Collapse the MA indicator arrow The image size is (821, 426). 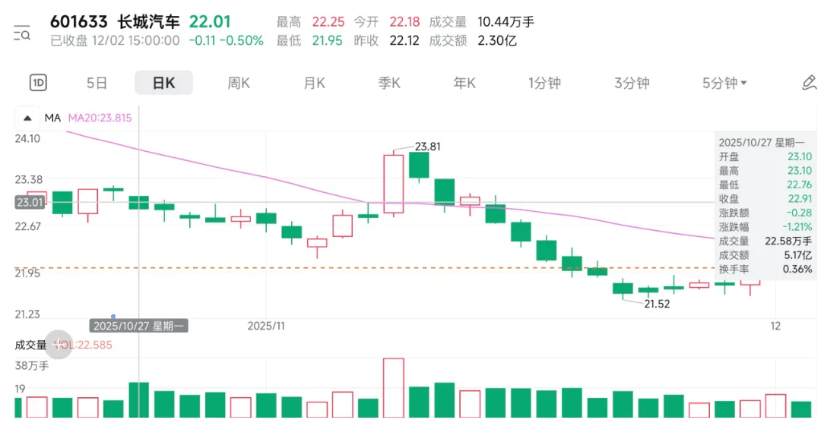point(28,118)
